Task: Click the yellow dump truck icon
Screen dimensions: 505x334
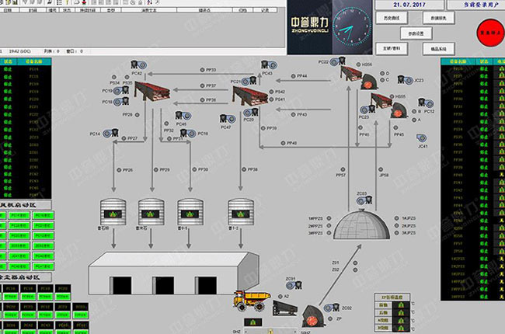Action: point(250,298)
